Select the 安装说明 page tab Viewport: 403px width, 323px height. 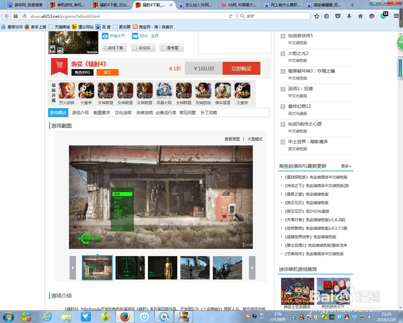144,113
